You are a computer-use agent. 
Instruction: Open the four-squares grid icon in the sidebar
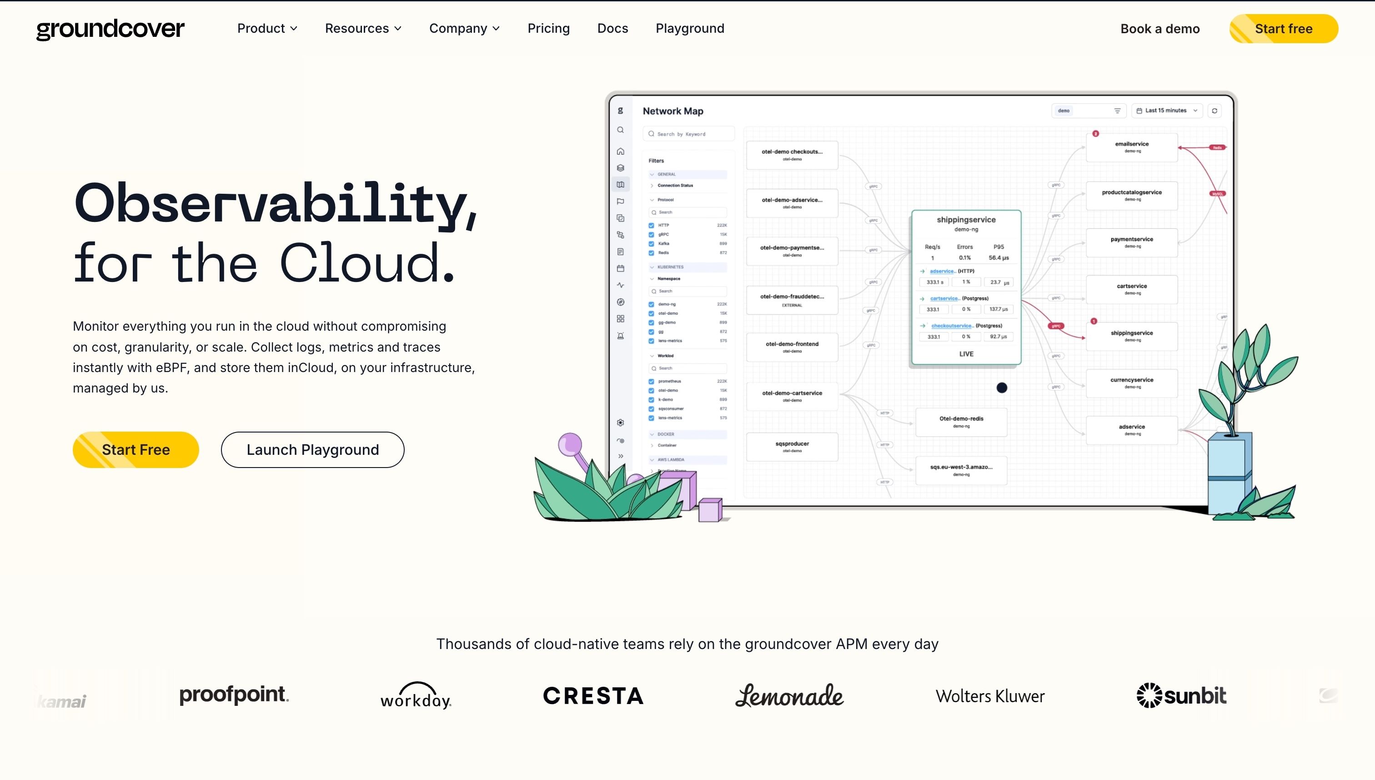click(x=621, y=319)
